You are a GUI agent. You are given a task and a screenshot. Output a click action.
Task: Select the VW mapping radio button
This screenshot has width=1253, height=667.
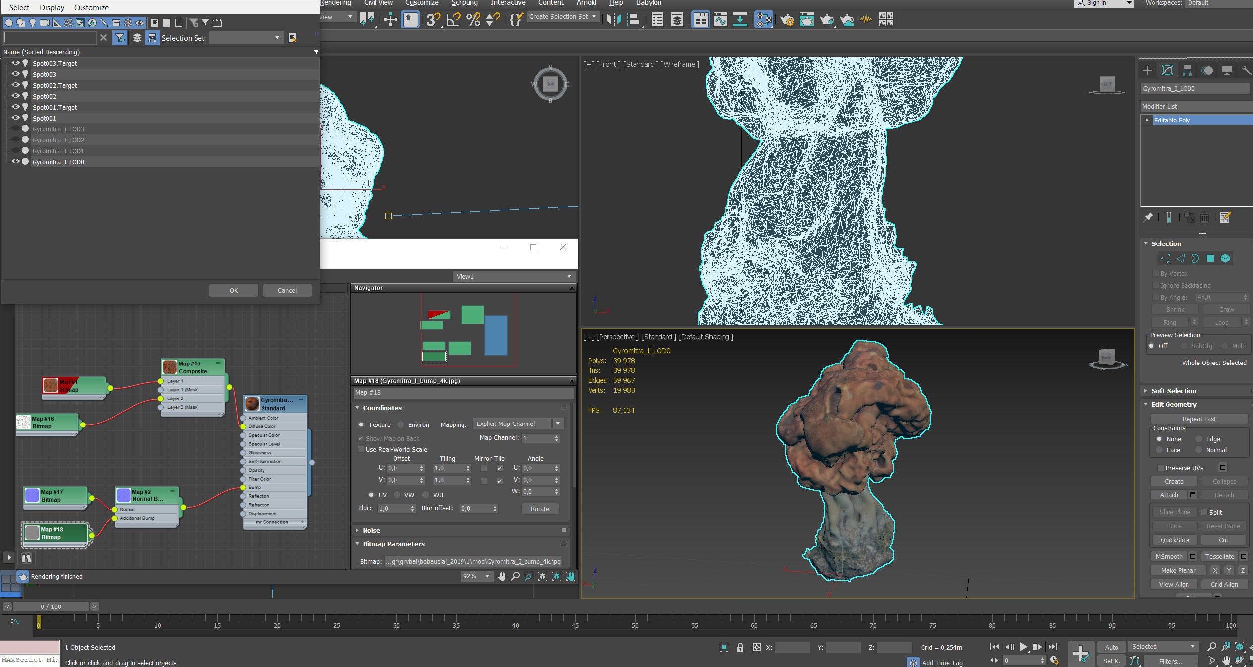point(396,495)
